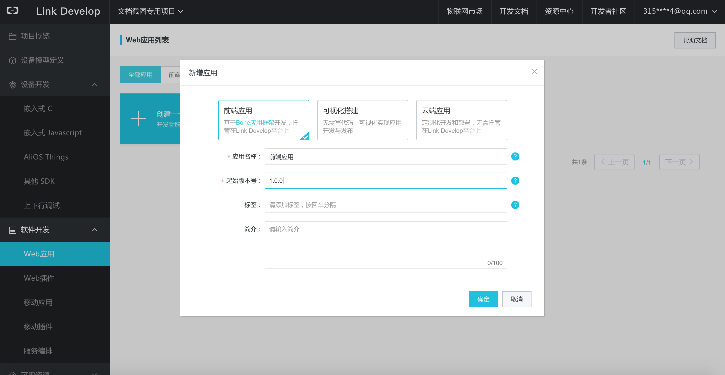Select the 前端应用 type card
725x375 pixels.
[x=263, y=120]
